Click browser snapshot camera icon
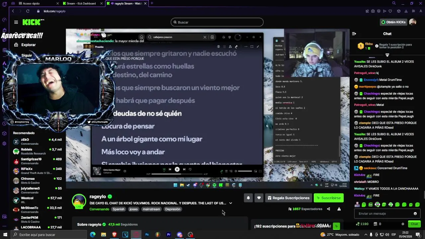Screen dimensions: 425x239 373,11
